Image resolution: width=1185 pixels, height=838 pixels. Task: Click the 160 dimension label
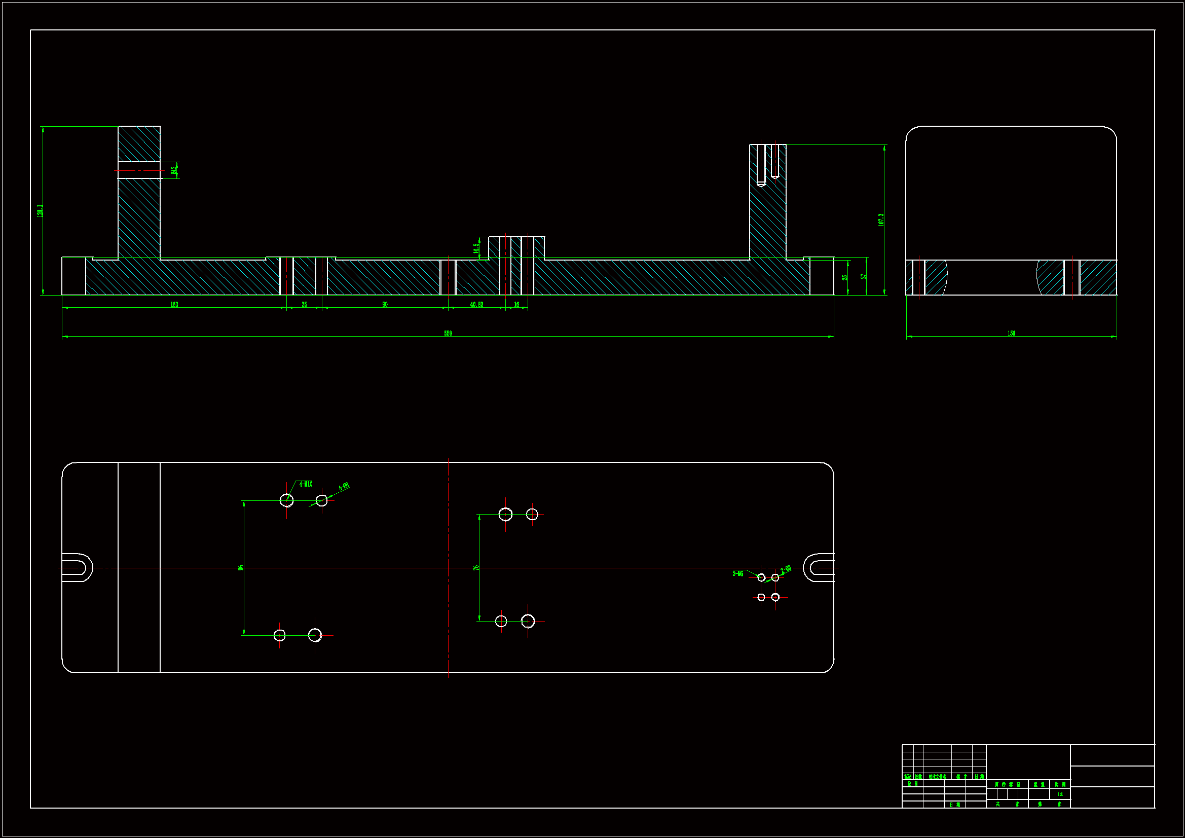(174, 305)
